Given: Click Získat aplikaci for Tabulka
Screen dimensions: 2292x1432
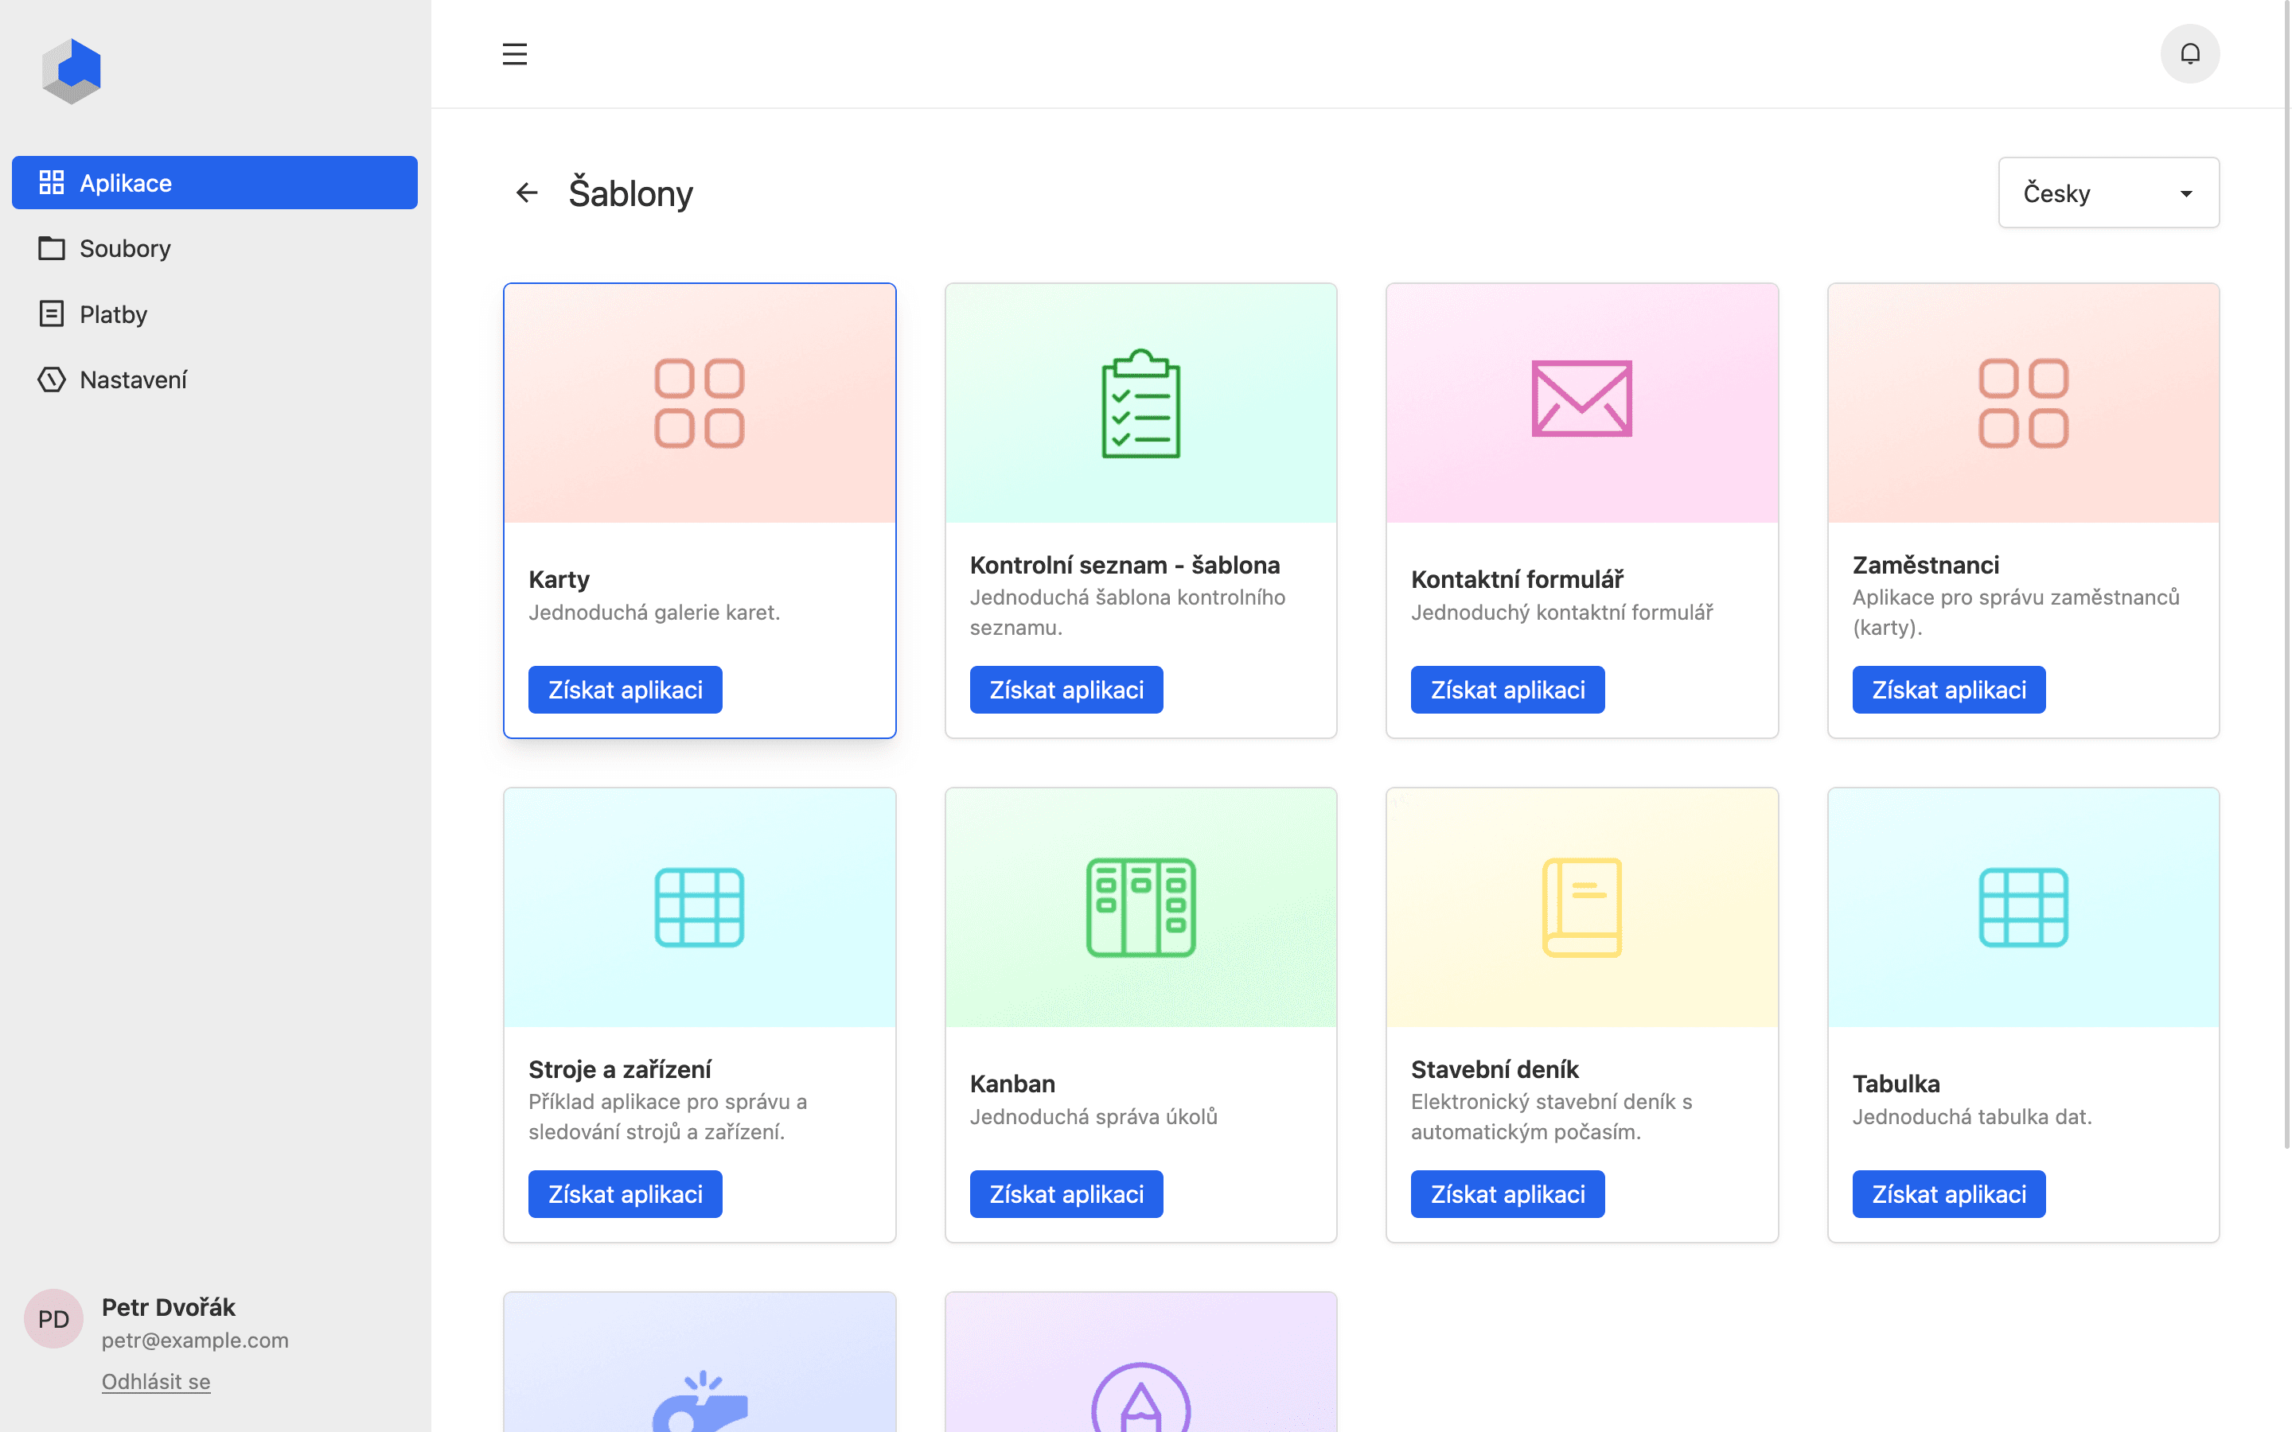Looking at the screenshot, I should pos(1948,1193).
